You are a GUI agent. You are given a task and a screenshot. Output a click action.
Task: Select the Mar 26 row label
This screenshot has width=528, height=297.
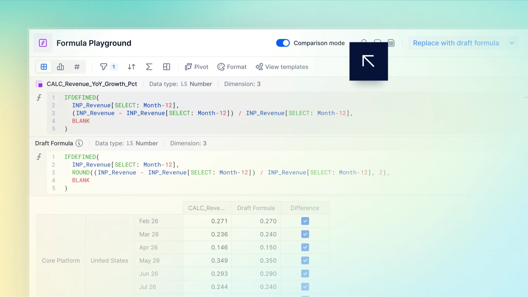pos(158,234)
